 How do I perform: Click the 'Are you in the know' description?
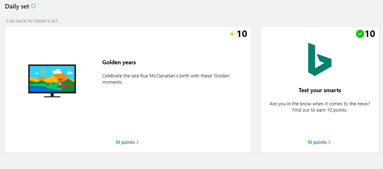click(320, 107)
